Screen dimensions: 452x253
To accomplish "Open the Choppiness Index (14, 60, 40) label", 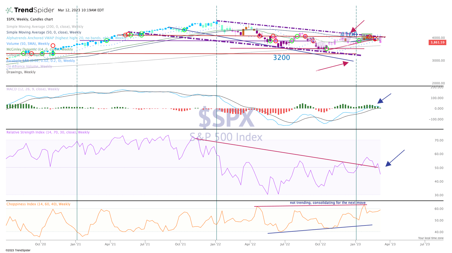I will pyautogui.click(x=38, y=204).
